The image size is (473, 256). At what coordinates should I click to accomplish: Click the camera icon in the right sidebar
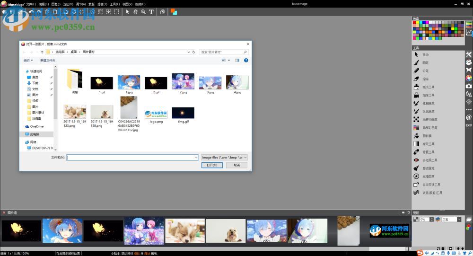click(469, 86)
